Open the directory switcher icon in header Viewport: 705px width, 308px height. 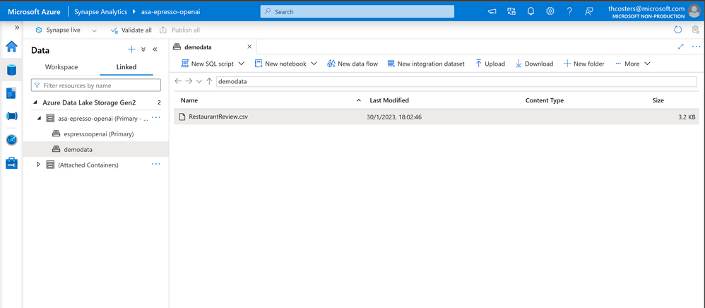[x=511, y=12]
